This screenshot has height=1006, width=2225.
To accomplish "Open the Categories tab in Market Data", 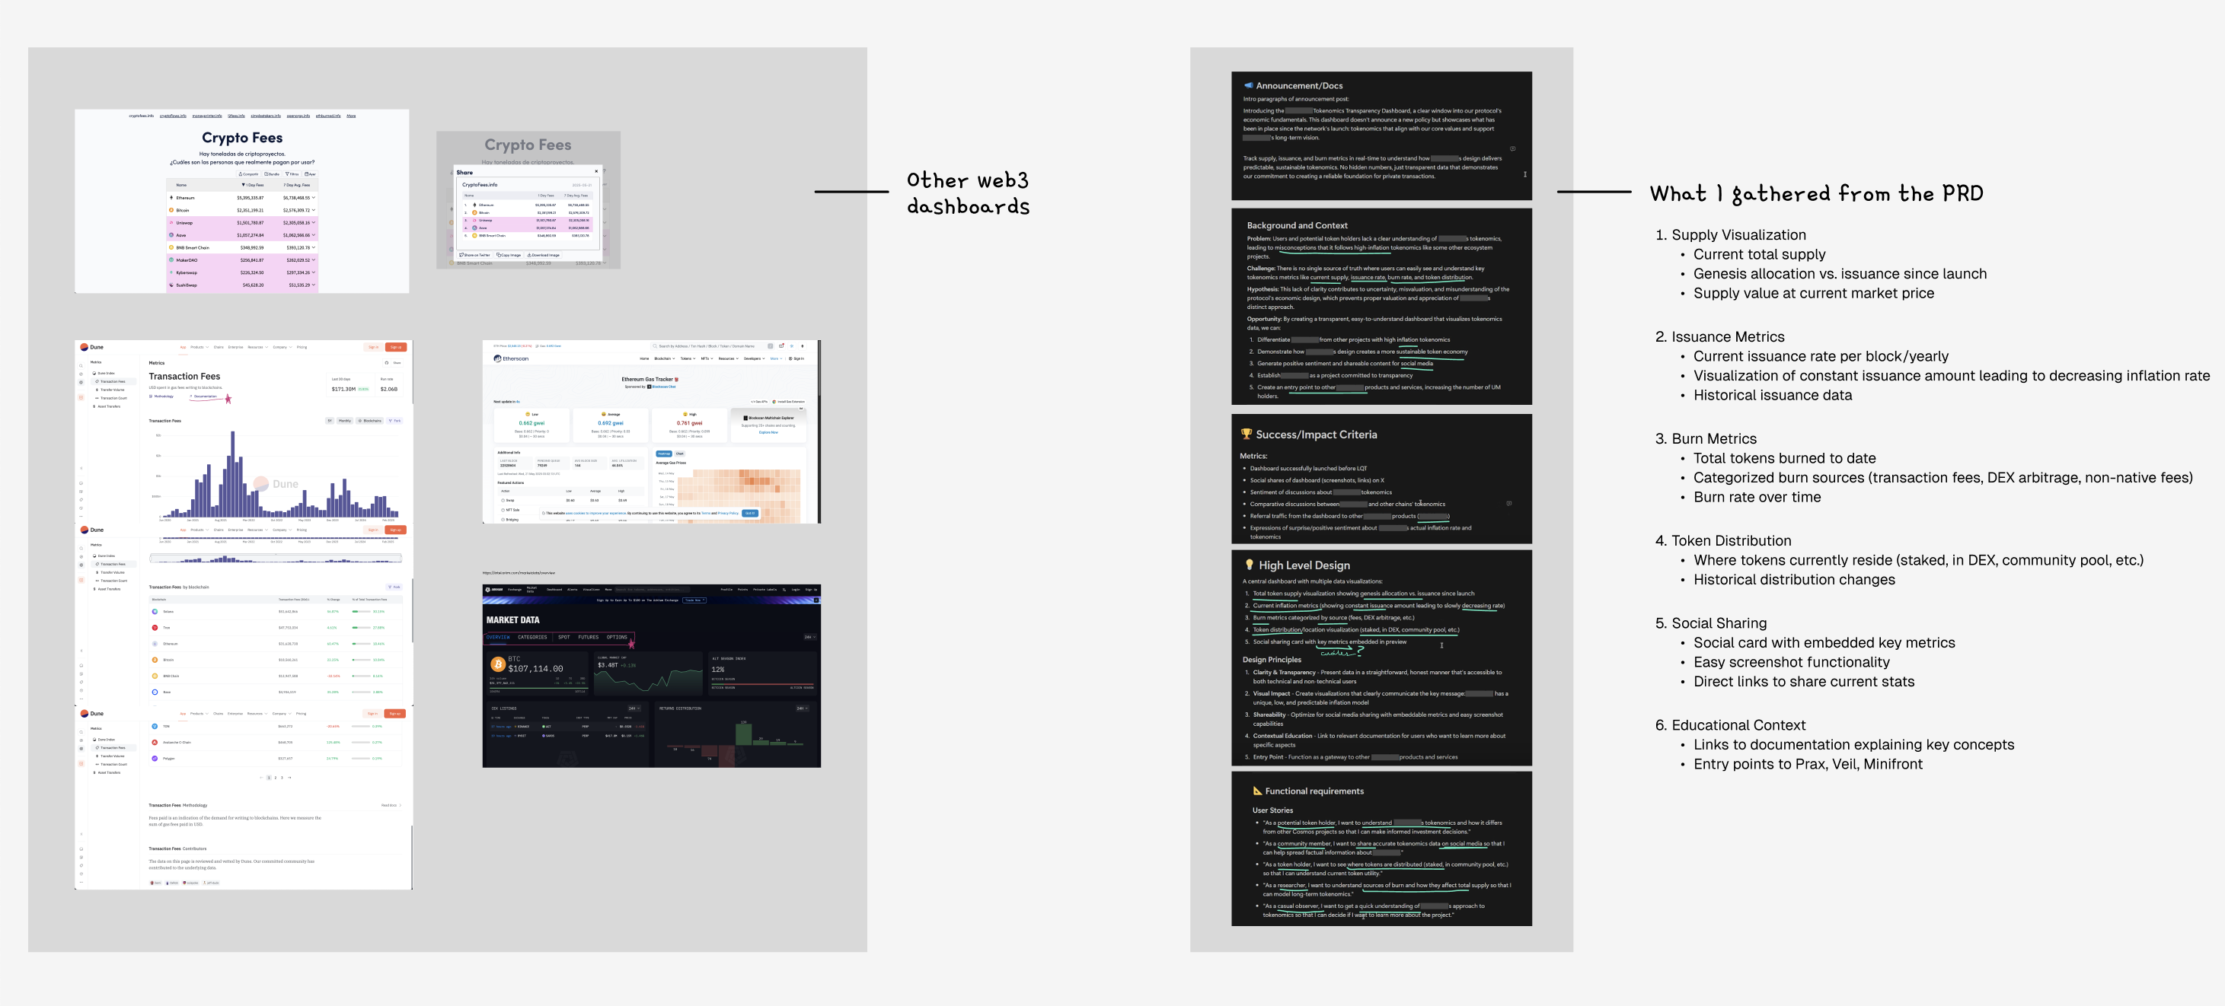I will coord(532,637).
